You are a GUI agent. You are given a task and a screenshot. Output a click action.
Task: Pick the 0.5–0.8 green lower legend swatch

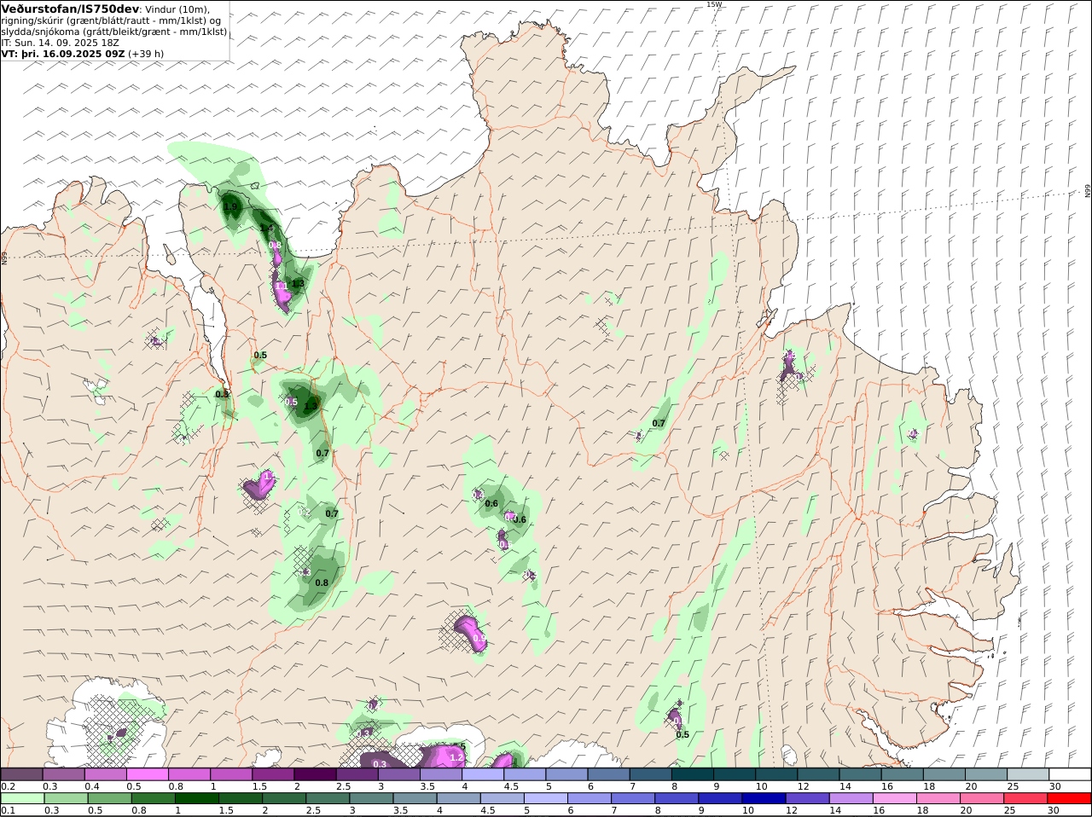(x=109, y=799)
